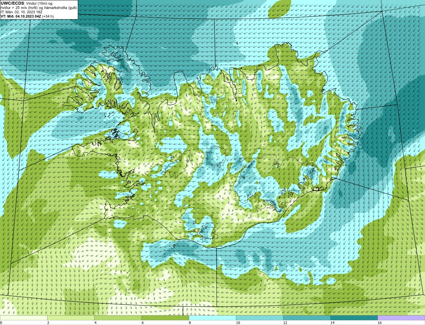The height and width of the screenshot is (325, 425).
Task: Click the 6–8 m/s olive green legend swatch
Action: (x=165, y=318)
